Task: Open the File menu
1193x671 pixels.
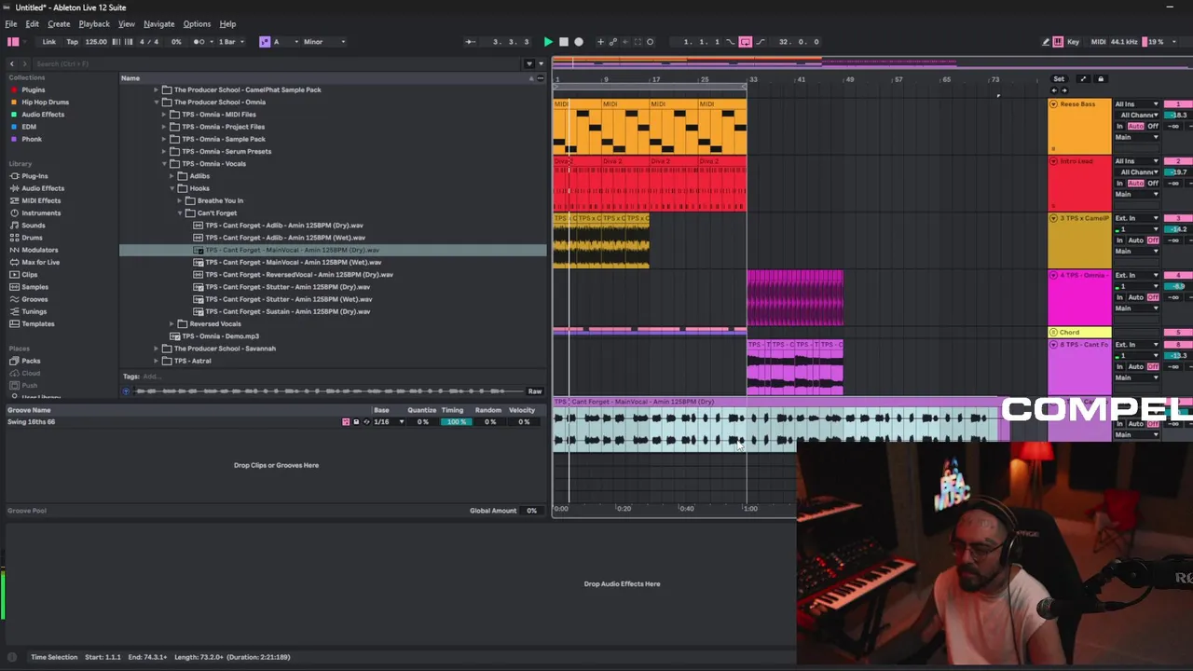Action: click(11, 24)
